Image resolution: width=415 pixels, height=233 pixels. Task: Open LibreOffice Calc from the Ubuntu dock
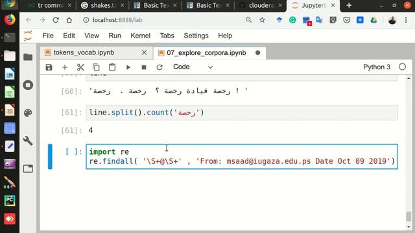[10, 92]
